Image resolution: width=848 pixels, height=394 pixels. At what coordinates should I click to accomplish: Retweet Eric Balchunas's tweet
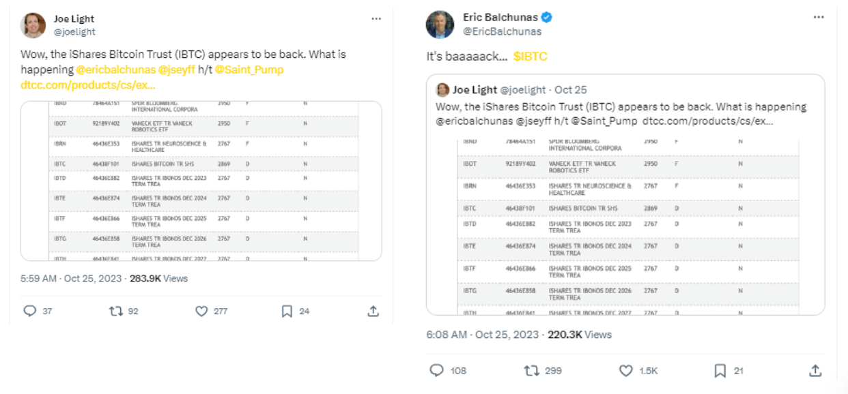(531, 370)
